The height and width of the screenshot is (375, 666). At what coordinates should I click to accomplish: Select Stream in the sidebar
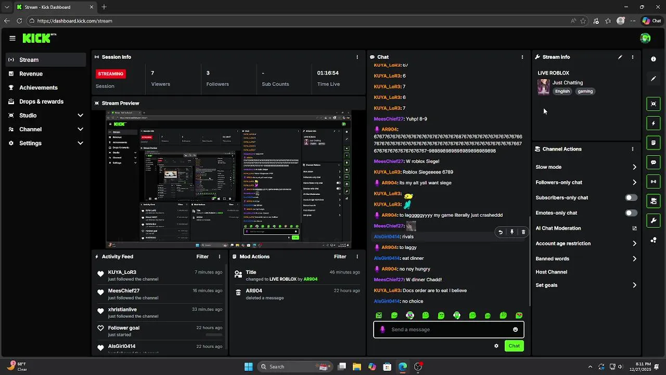pyautogui.click(x=46, y=60)
